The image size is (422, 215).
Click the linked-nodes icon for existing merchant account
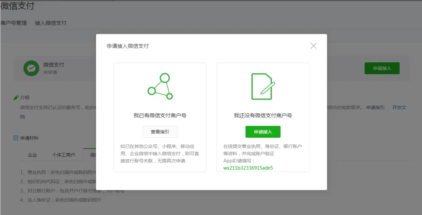coord(160,87)
